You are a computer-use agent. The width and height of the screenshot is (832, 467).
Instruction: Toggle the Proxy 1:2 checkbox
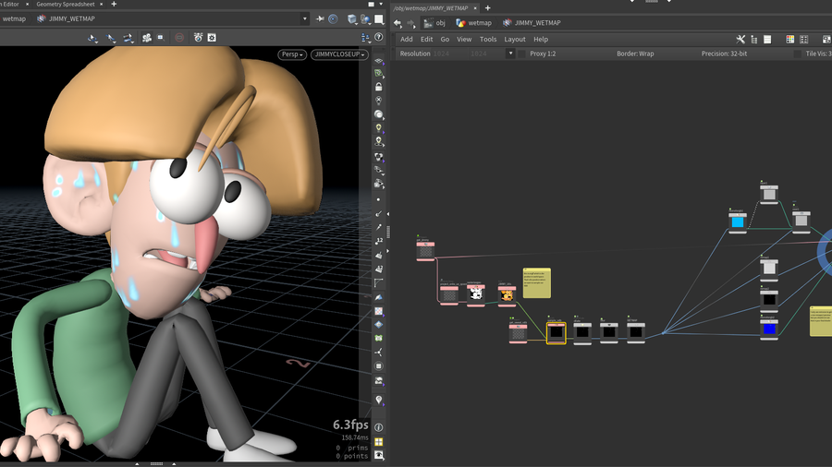click(521, 54)
